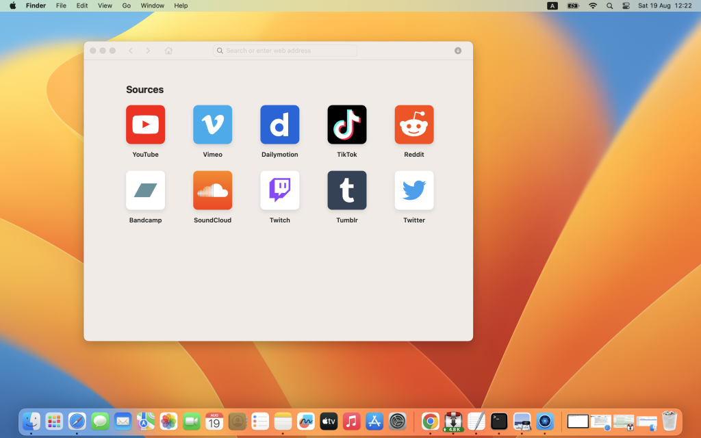Open the Twitch source
The image size is (701, 438).
pos(279,190)
